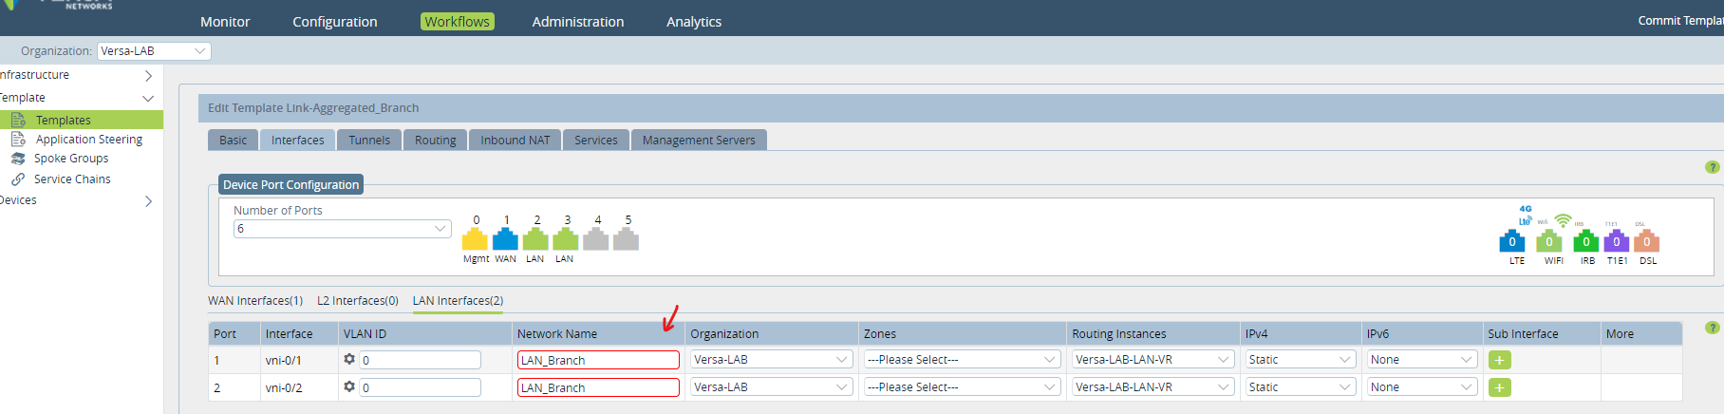Open IPv4 Static dropdown for vni-0/2
Screen dimensions: 1724x414
pyautogui.click(x=1301, y=387)
